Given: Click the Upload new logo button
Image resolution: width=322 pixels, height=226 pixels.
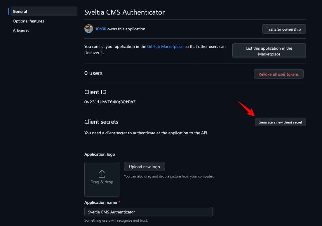Looking at the screenshot, I should pos(145,167).
